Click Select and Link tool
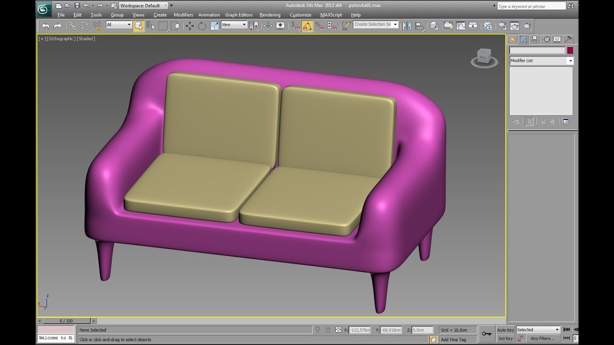614x345 pixels. pyautogui.click(x=72, y=26)
